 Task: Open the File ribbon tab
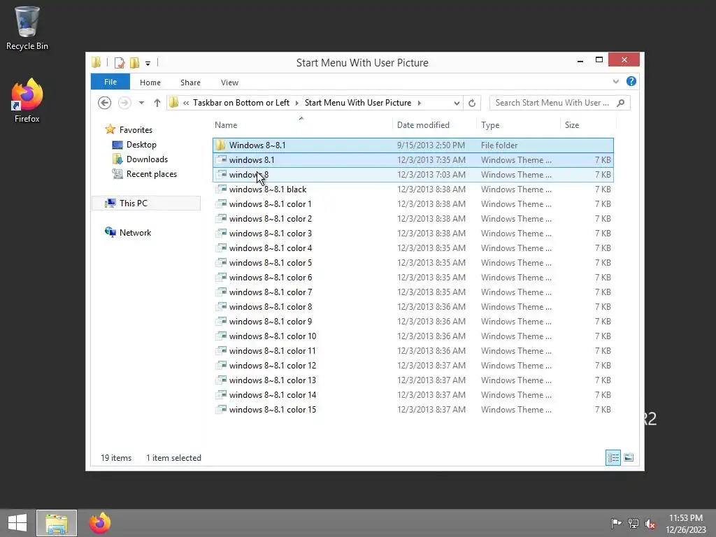pos(110,83)
